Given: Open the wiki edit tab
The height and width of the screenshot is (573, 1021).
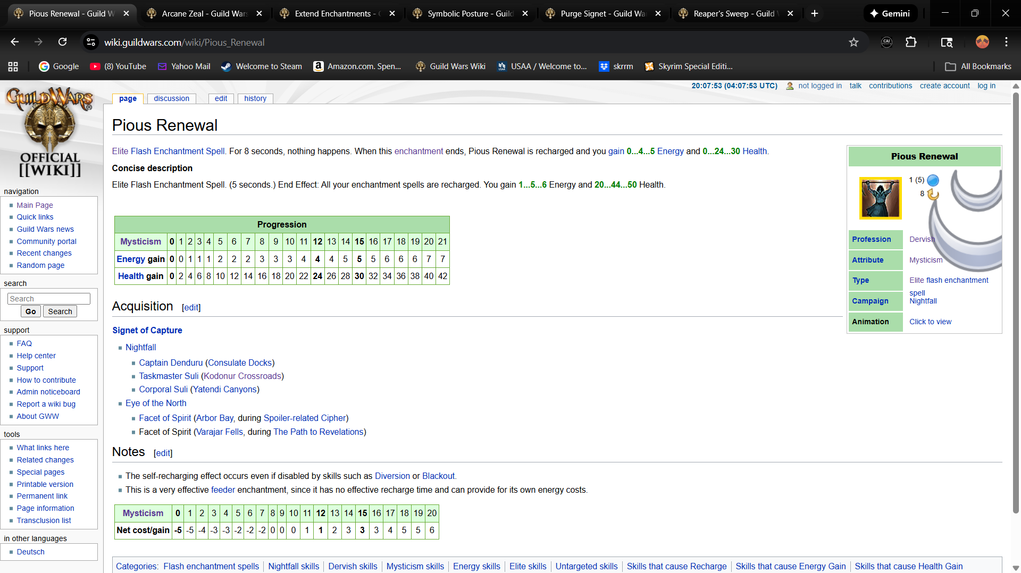Looking at the screenshot, I should coord(221,98).
